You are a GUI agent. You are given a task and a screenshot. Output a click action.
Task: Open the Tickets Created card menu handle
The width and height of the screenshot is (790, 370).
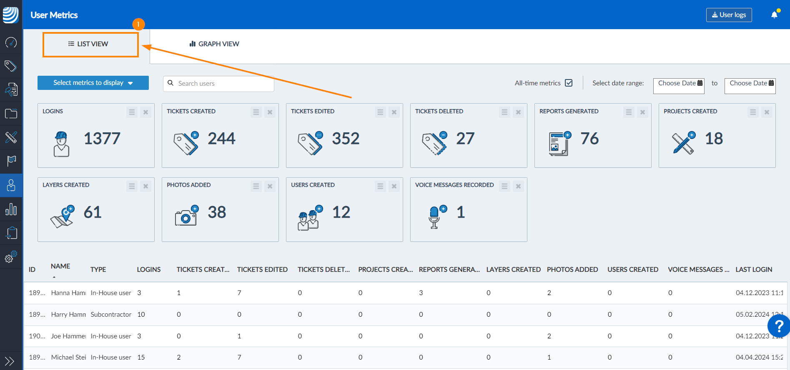[x=256, y=112]
